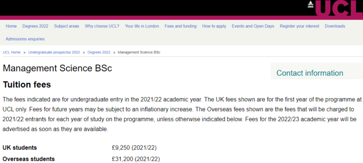363x163 pixels.
Task: Open Degrees 2022 in the top navigation menu
Action: [x=35, y=26]
